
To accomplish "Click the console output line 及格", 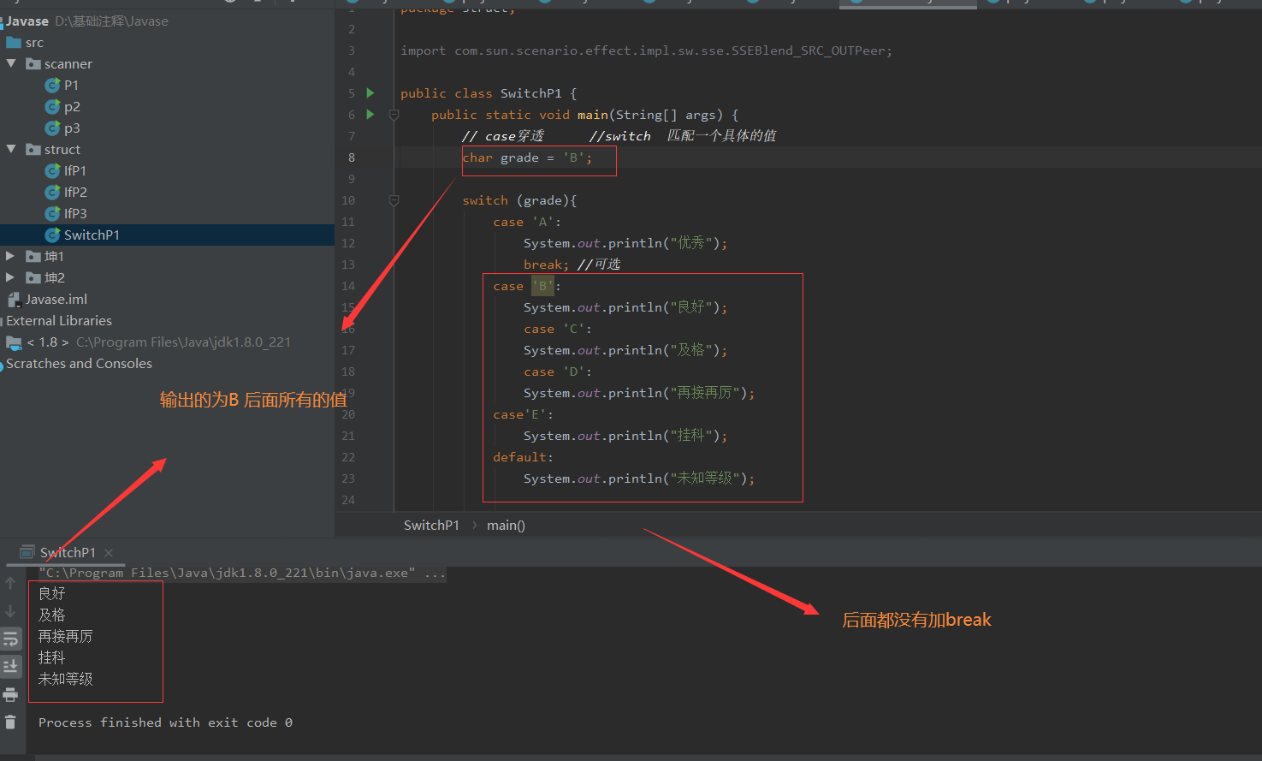I will (52, 615).
